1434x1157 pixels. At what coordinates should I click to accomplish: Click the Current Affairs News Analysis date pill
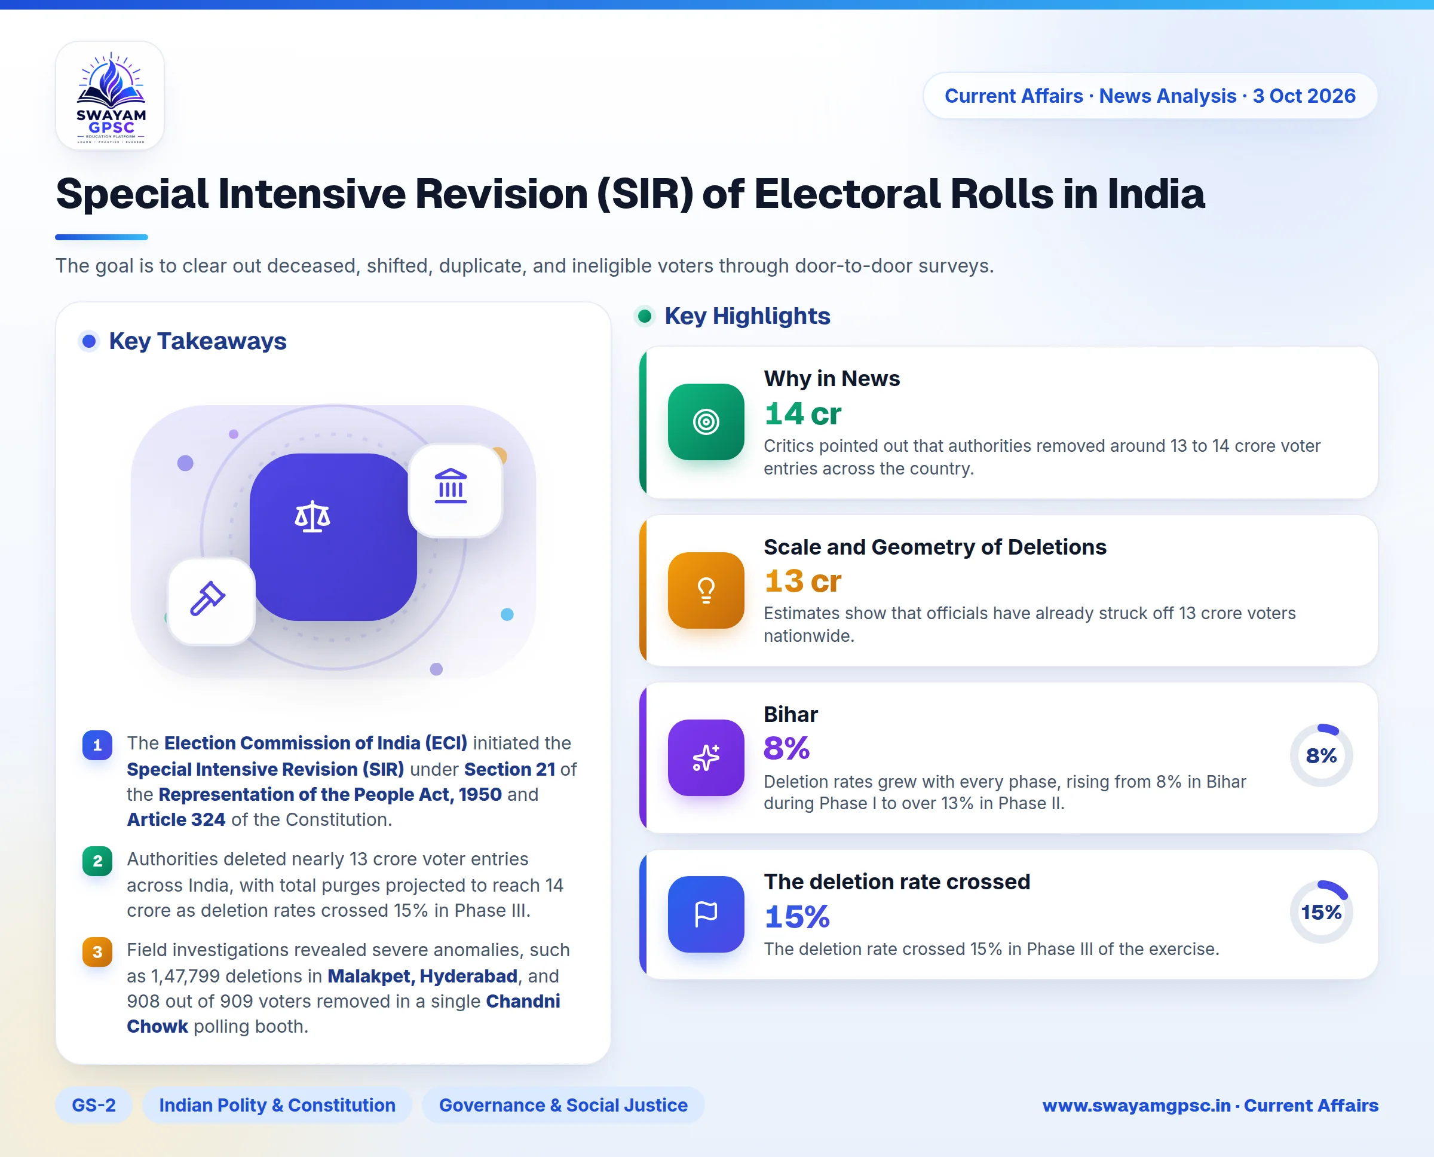(x=1150, y=96)
